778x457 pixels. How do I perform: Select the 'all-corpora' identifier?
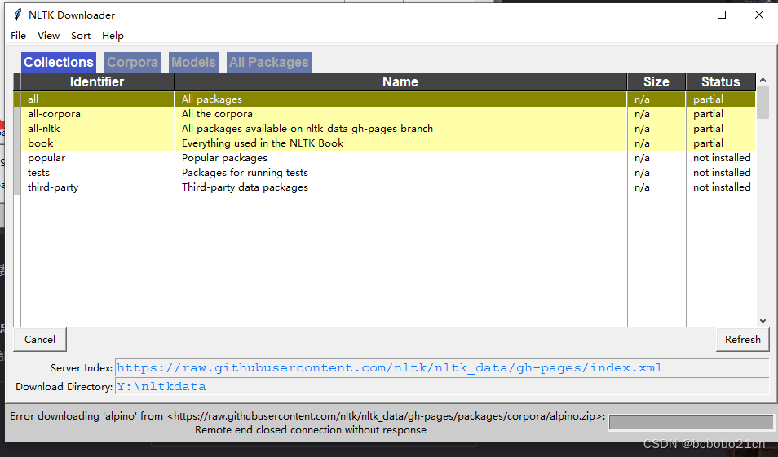tap(54, 114)
